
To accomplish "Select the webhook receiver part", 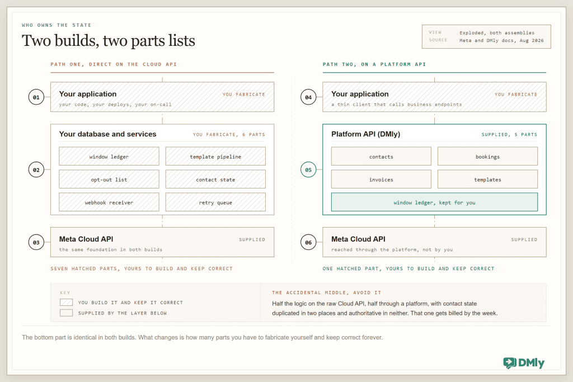I will 109,202.
